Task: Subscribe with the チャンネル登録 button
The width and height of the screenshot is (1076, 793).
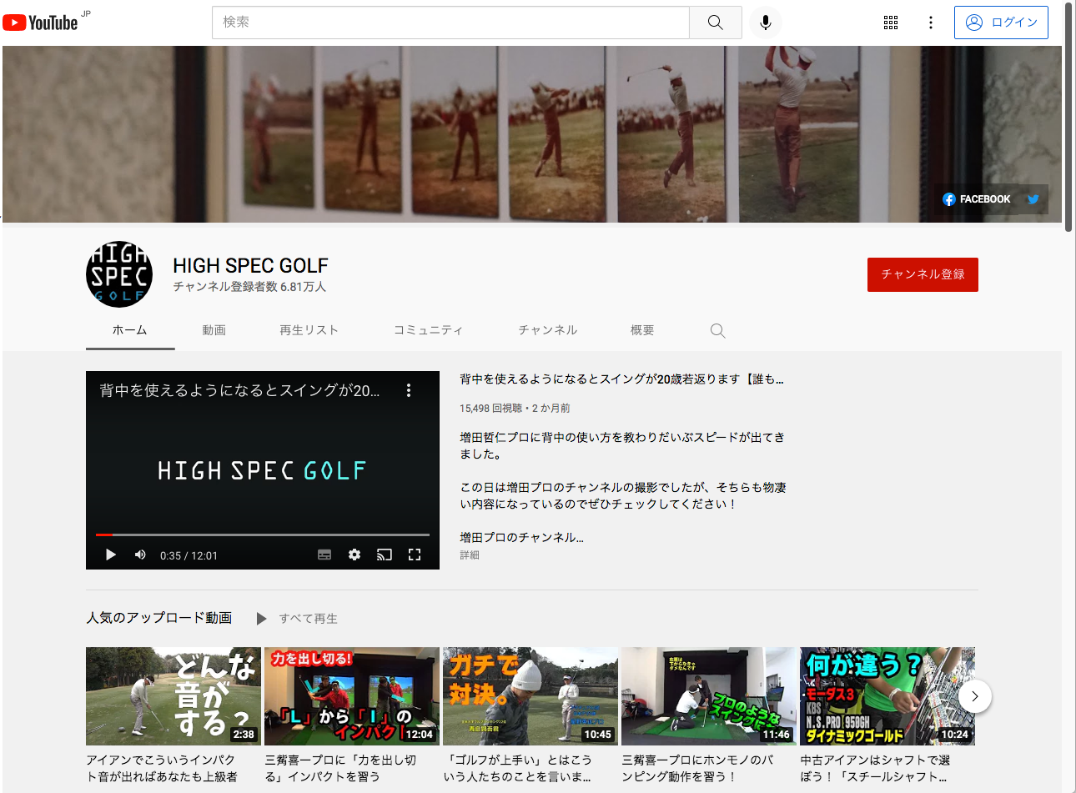Action: point(923,274)
